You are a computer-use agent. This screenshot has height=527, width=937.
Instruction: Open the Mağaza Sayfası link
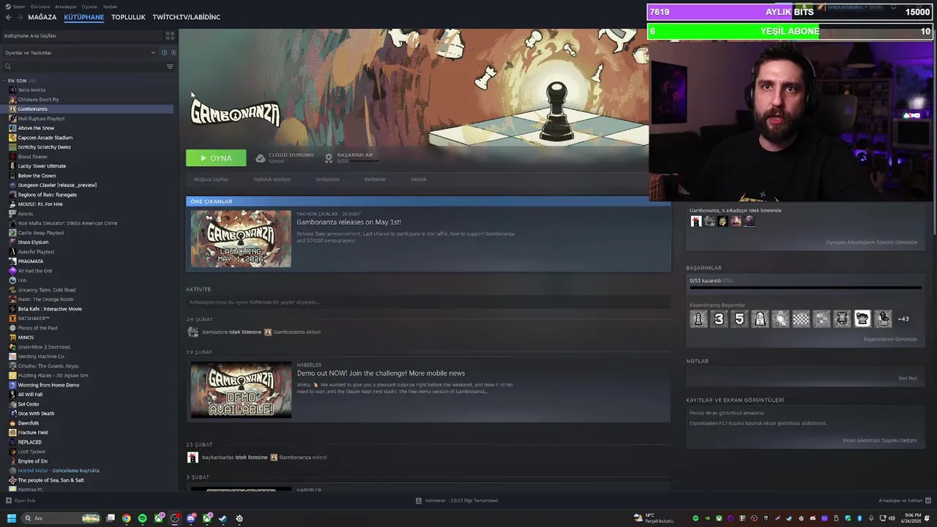(211, 179)
